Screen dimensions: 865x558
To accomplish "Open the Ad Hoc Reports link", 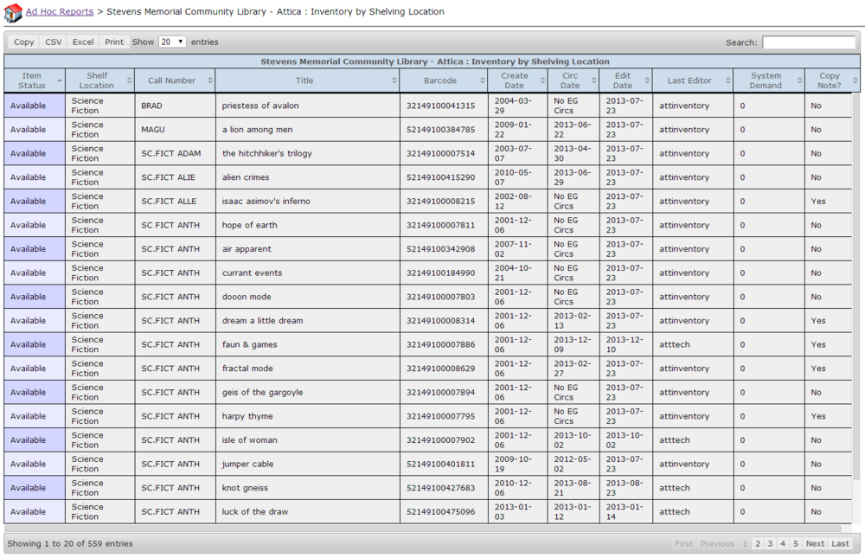I will [60, 11].
